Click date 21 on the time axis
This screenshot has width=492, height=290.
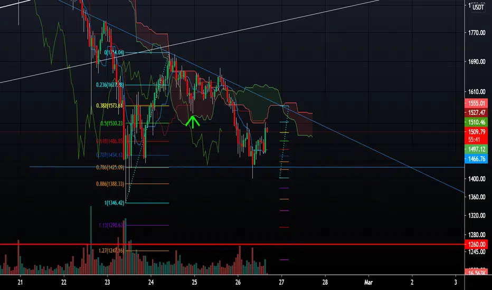click(x=20, y=283)
